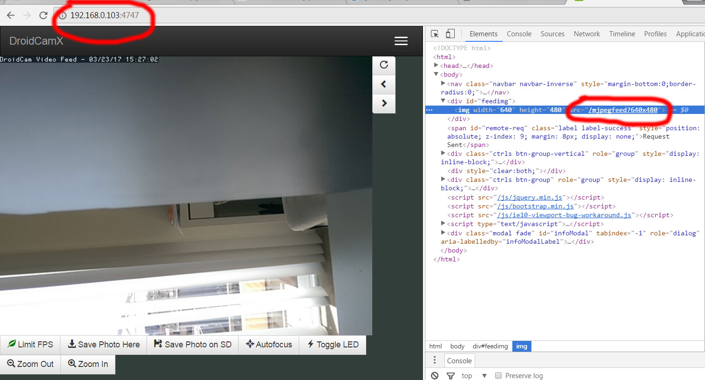Expand the div ctrls btn-group node
Image resolution: width=705 pixels, height=380 pixels.
(443, 180)
